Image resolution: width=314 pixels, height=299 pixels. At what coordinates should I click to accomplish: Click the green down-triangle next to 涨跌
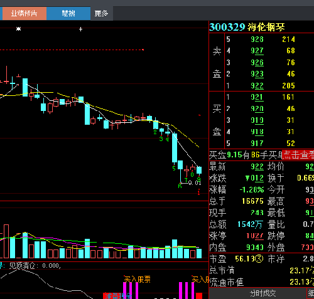pos(247,178)
